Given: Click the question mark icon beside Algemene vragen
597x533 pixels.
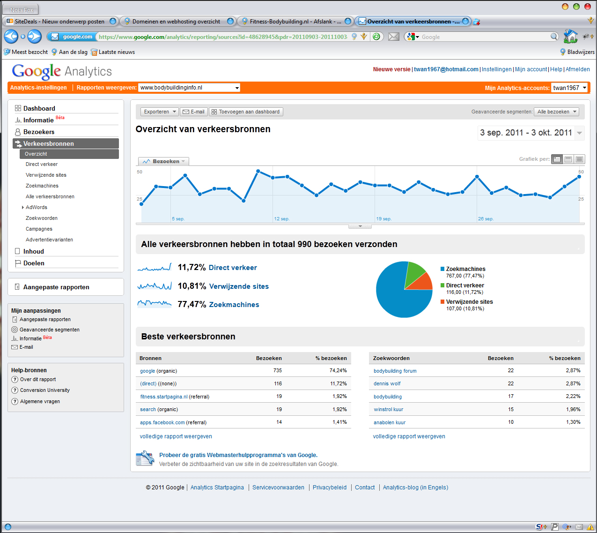Looking at the screenshot, I should click(x=15, y=401).
